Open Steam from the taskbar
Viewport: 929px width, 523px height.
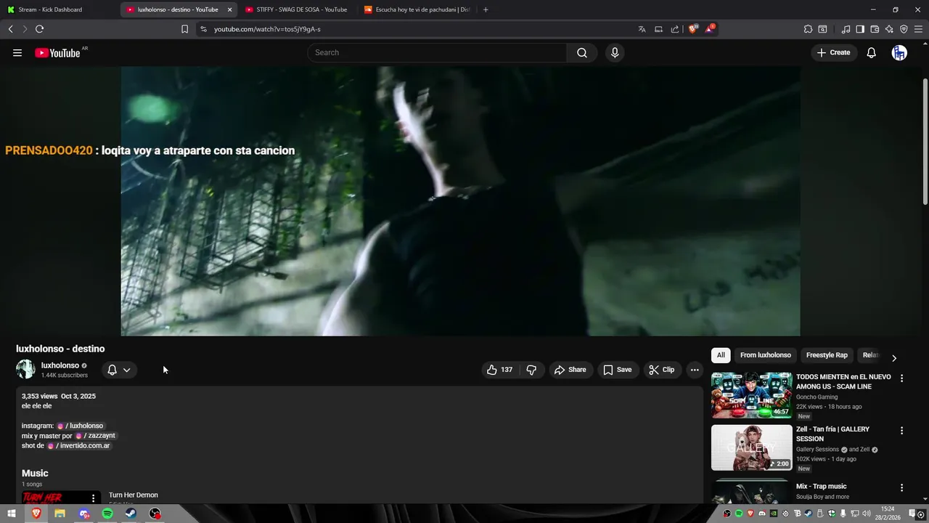131,514
